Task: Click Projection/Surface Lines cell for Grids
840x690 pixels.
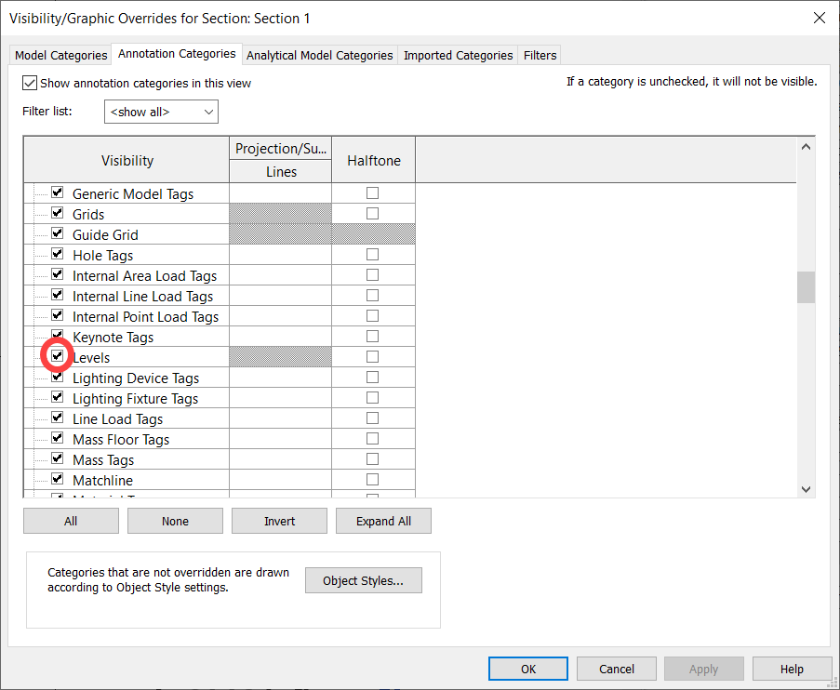Action: (x=280, y=213)
